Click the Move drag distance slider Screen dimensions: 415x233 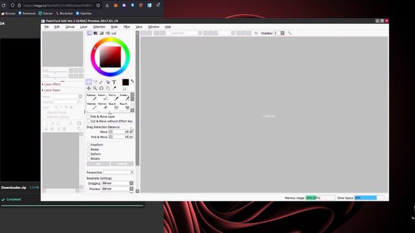pos(121,131)
